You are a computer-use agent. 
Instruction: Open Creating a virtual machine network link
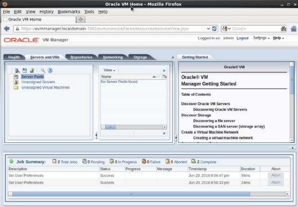coord(223,138)
